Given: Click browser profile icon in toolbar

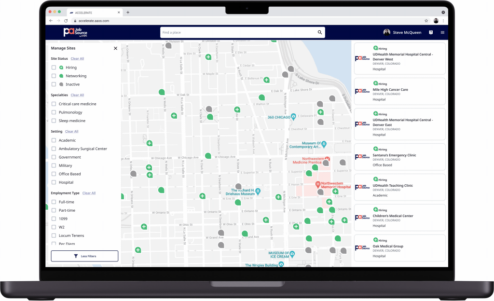Looking at the screenshot, I should pos(436,21).
